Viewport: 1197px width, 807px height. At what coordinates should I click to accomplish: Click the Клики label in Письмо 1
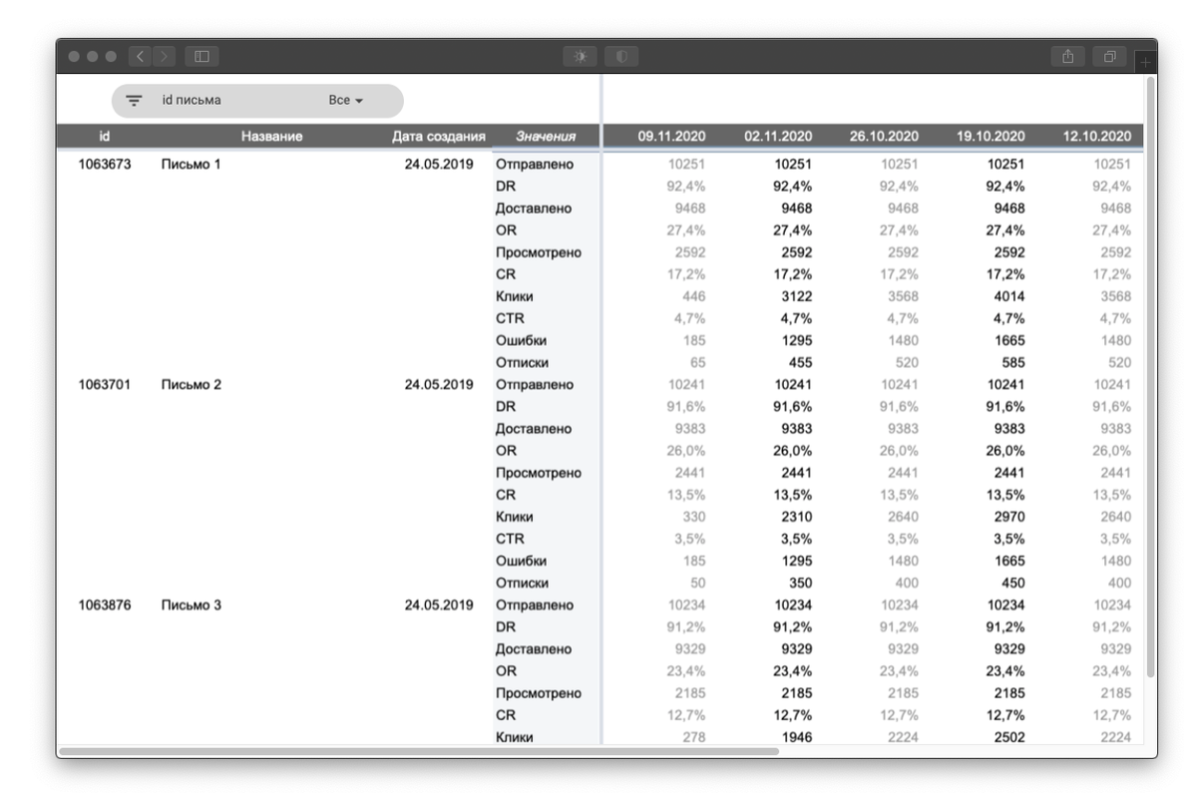tap(515, 296)
